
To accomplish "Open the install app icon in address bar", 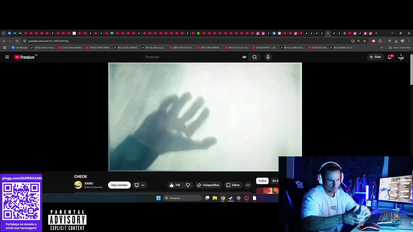I will pyautogui.click(x=353, y=41).
